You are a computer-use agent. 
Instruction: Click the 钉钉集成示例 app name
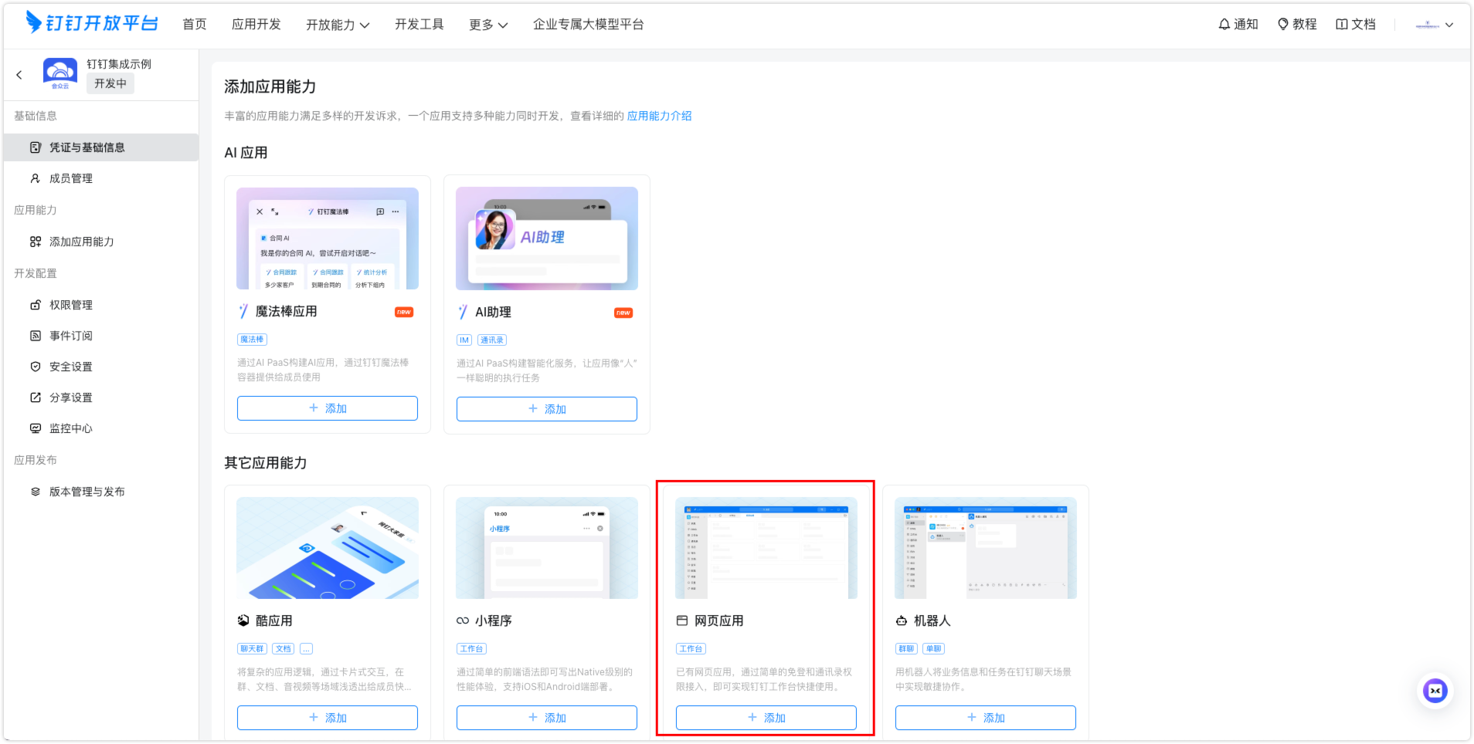click(119, 64)
